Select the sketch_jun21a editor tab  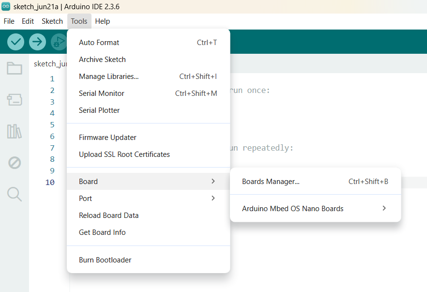50,64
